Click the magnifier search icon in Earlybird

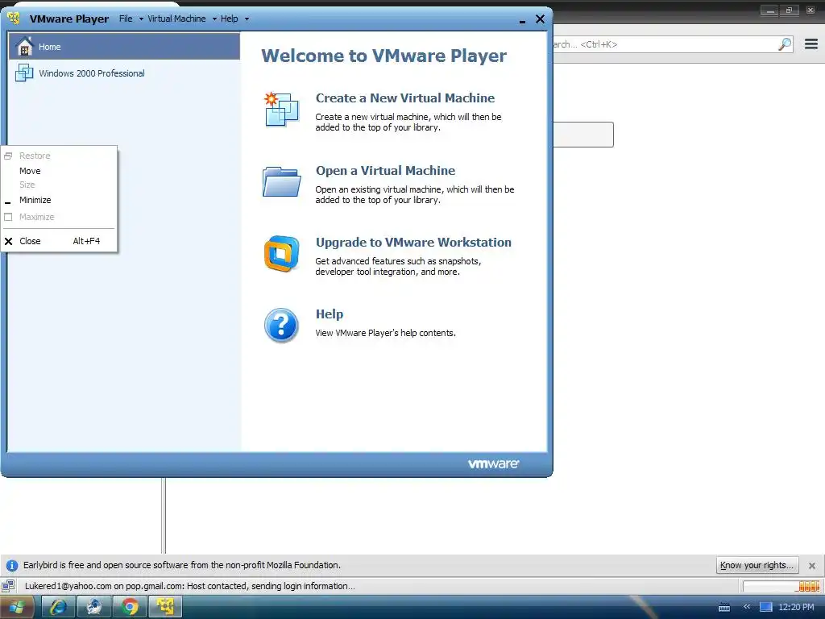point(785,44)
